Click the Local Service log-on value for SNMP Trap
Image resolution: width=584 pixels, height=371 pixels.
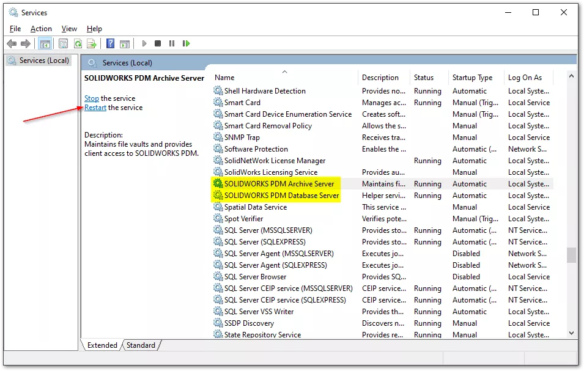click(x=529, y=138)
